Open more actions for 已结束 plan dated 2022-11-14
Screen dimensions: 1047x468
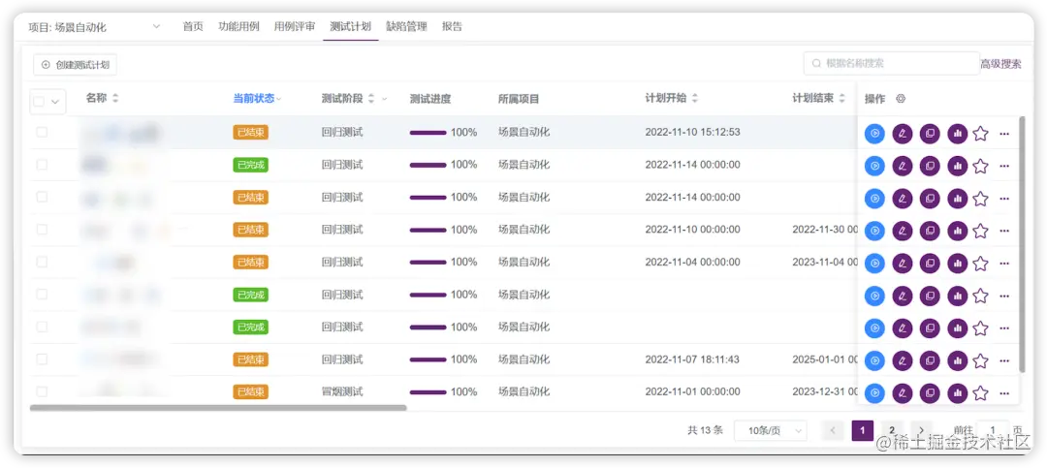point(1004,199)
